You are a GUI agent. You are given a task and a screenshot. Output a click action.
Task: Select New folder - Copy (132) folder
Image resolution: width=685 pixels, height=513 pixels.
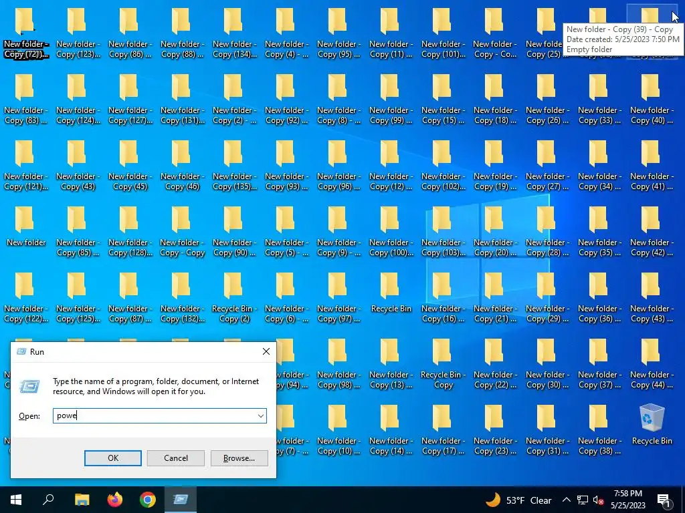pos(182,298)
